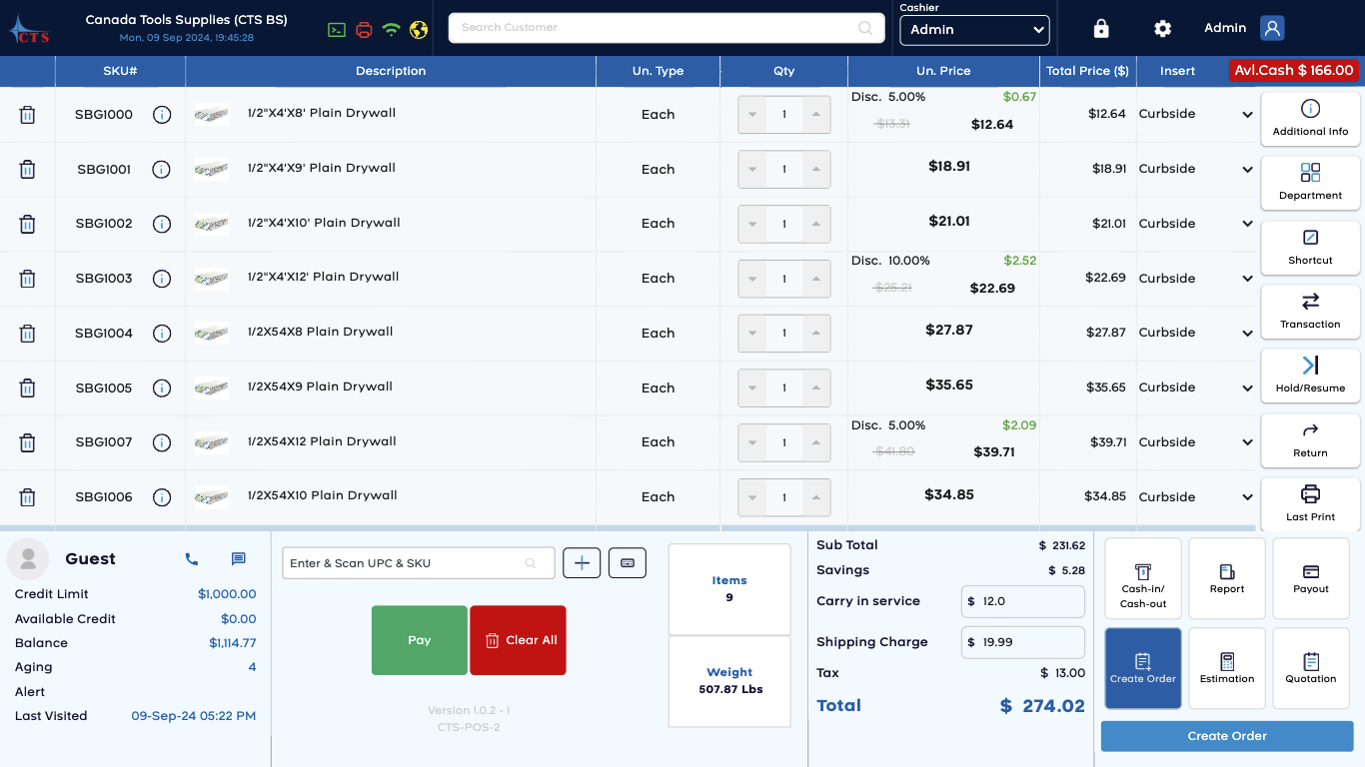Open the Quotation tool
The width and height of the screenshot is (1365, 767).
(x=1310, y=668)
